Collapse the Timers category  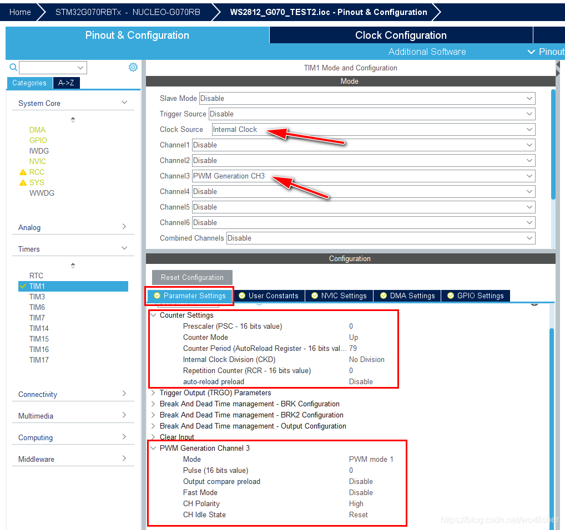tap(124, 248)
